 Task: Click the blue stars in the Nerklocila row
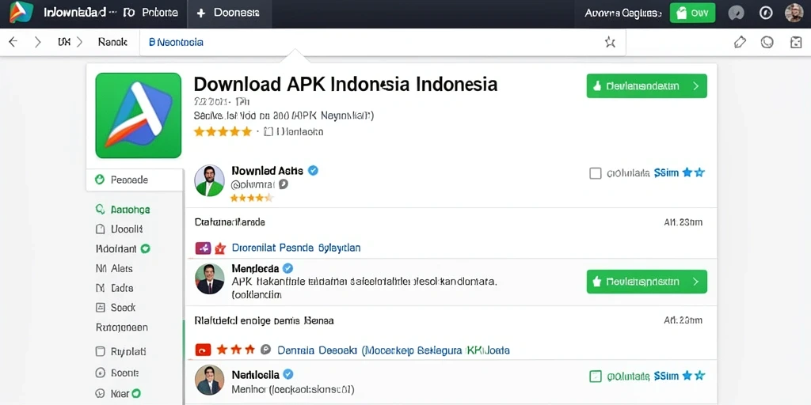(693, 376)
